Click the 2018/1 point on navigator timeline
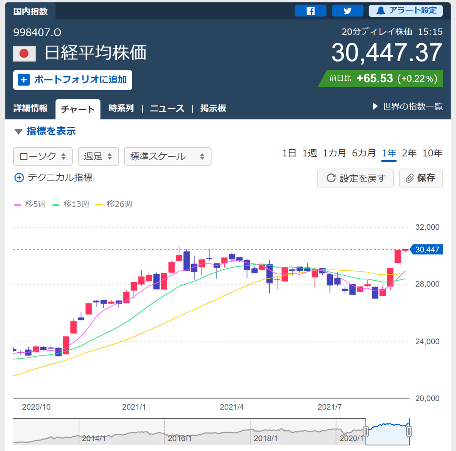 (x=265, y=438)
